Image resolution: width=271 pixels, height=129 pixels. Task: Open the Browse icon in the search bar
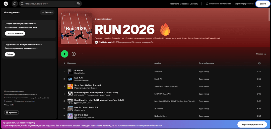point(78,4)
